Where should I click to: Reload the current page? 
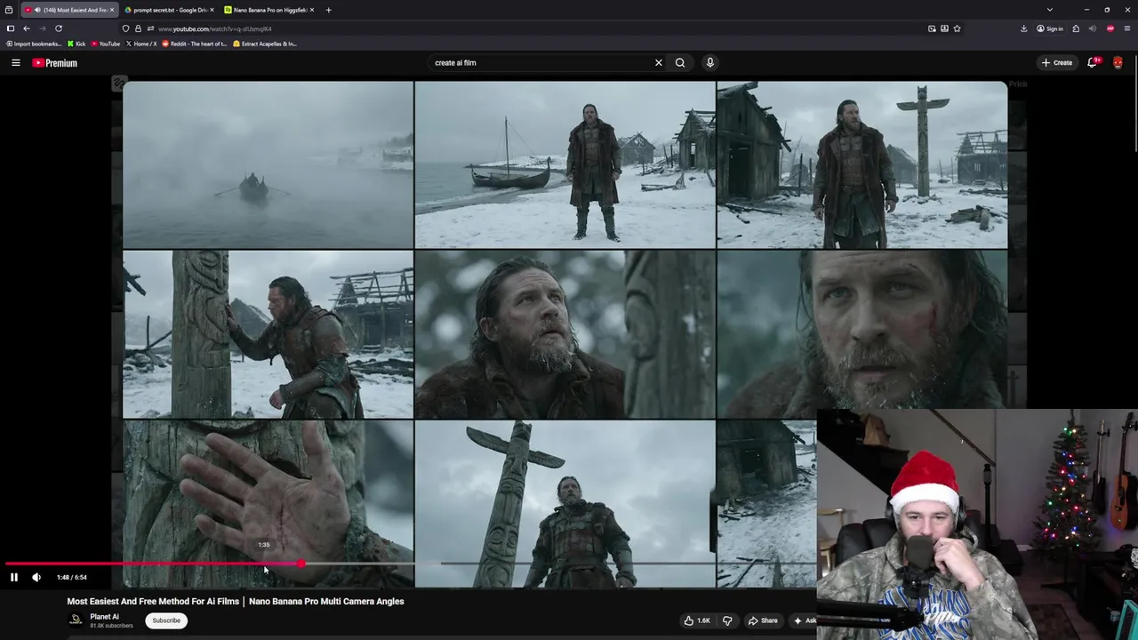pos(59,28)
